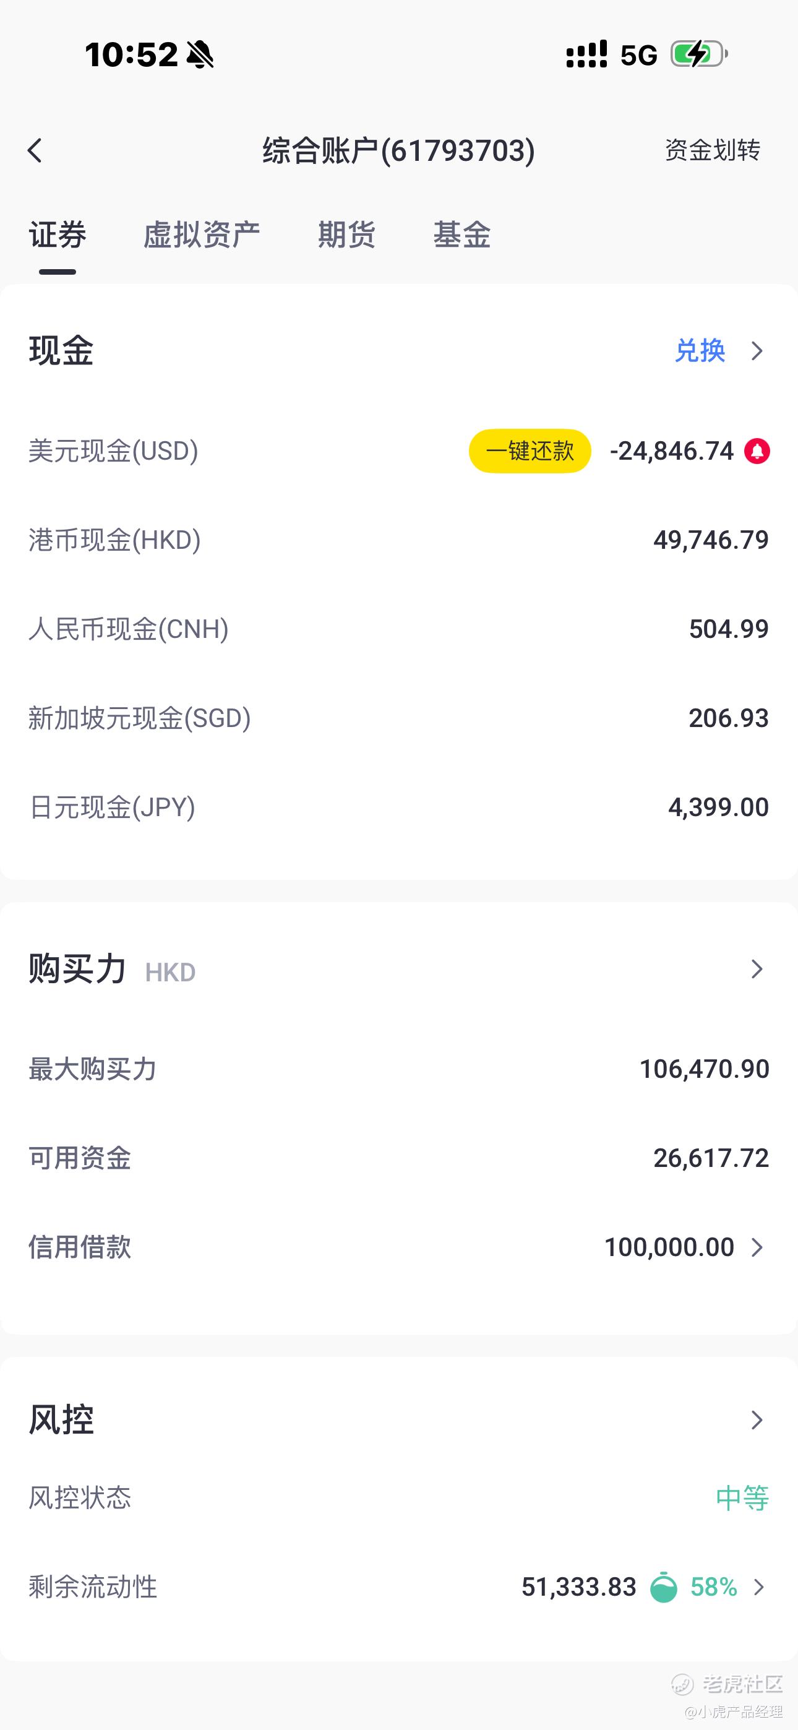Tap the cellular signal bars icon
798x1730 pixels.
586,54
